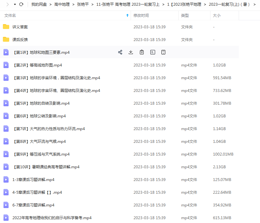Refresh the file list
Image resolution: width=260 pixels, height=223 pixels.
pos(21,4)
